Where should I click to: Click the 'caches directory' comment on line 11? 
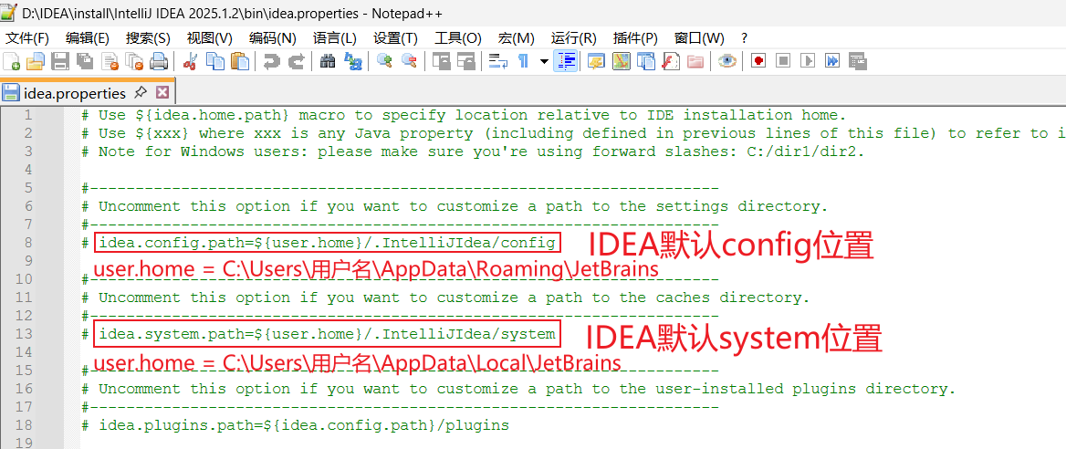(x=446, y=298)
